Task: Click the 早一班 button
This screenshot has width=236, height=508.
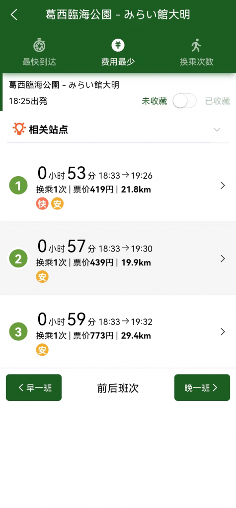Action: pos(34,387)
